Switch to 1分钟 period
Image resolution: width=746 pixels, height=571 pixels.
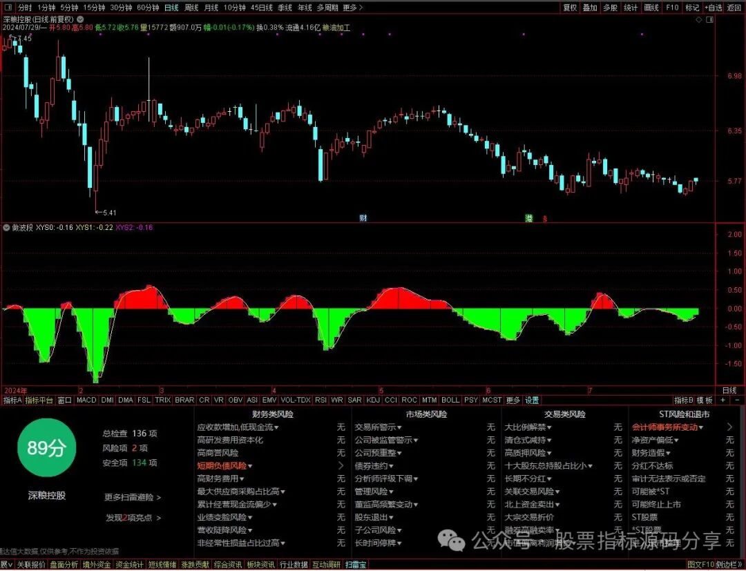[46, 8]
